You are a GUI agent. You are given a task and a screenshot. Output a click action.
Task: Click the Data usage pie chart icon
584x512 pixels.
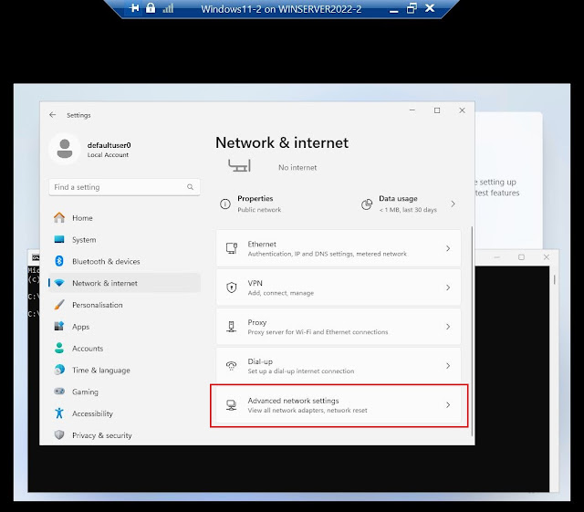[367, 204]
